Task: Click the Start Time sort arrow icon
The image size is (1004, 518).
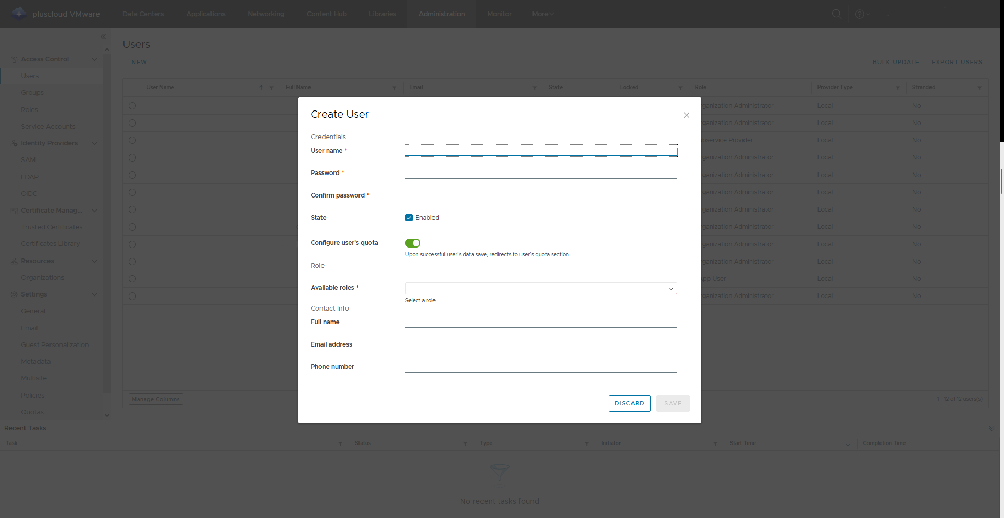Action: click(848, 443)
